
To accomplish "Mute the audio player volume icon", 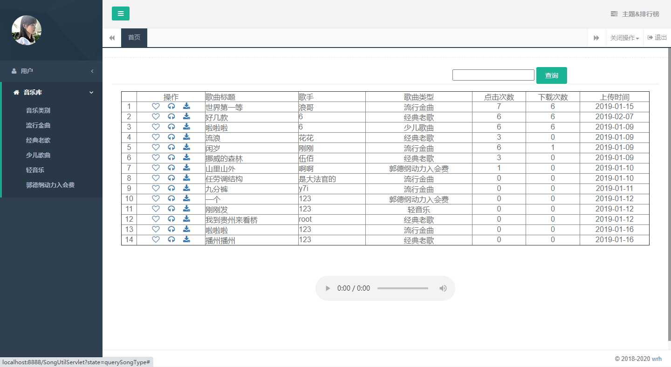I will [443, 288].
